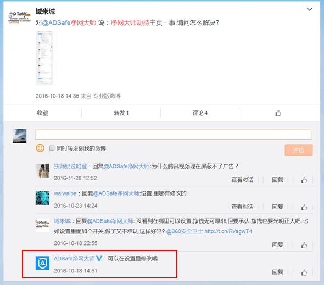
Task: Reply to 扶师奶过哈登's comment via 回复
Action: 277,180
